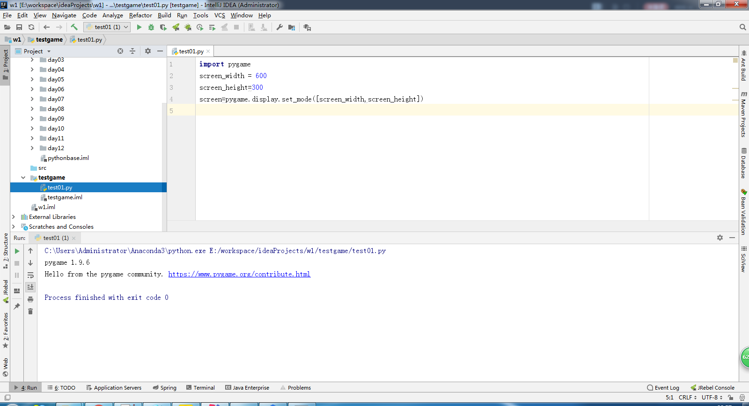Clear console with trash icon
The image size is (749, 406).
30,312
